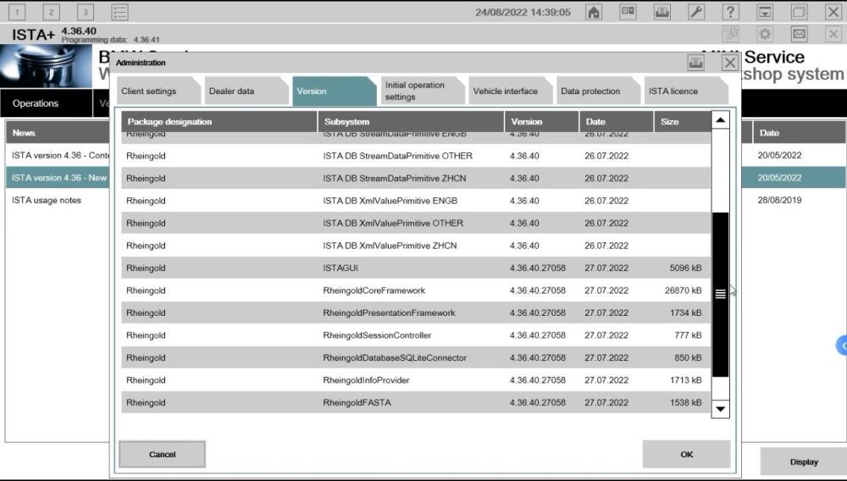847x481 pixels.
Task: Click the print icon in top toolbar
Action: pyautogui.click(x=662, y=12)
